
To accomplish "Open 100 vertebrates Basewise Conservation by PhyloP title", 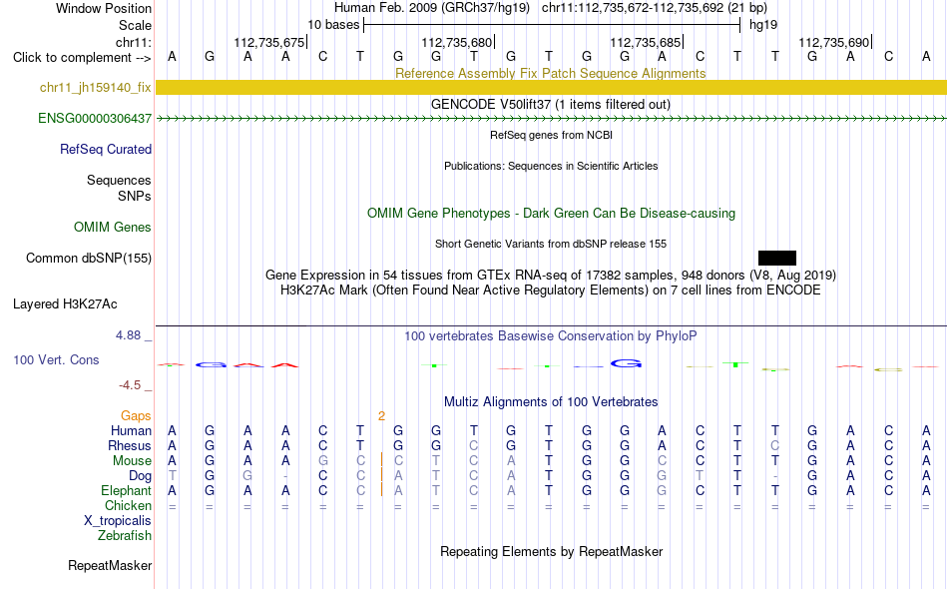I will [550, 335].
